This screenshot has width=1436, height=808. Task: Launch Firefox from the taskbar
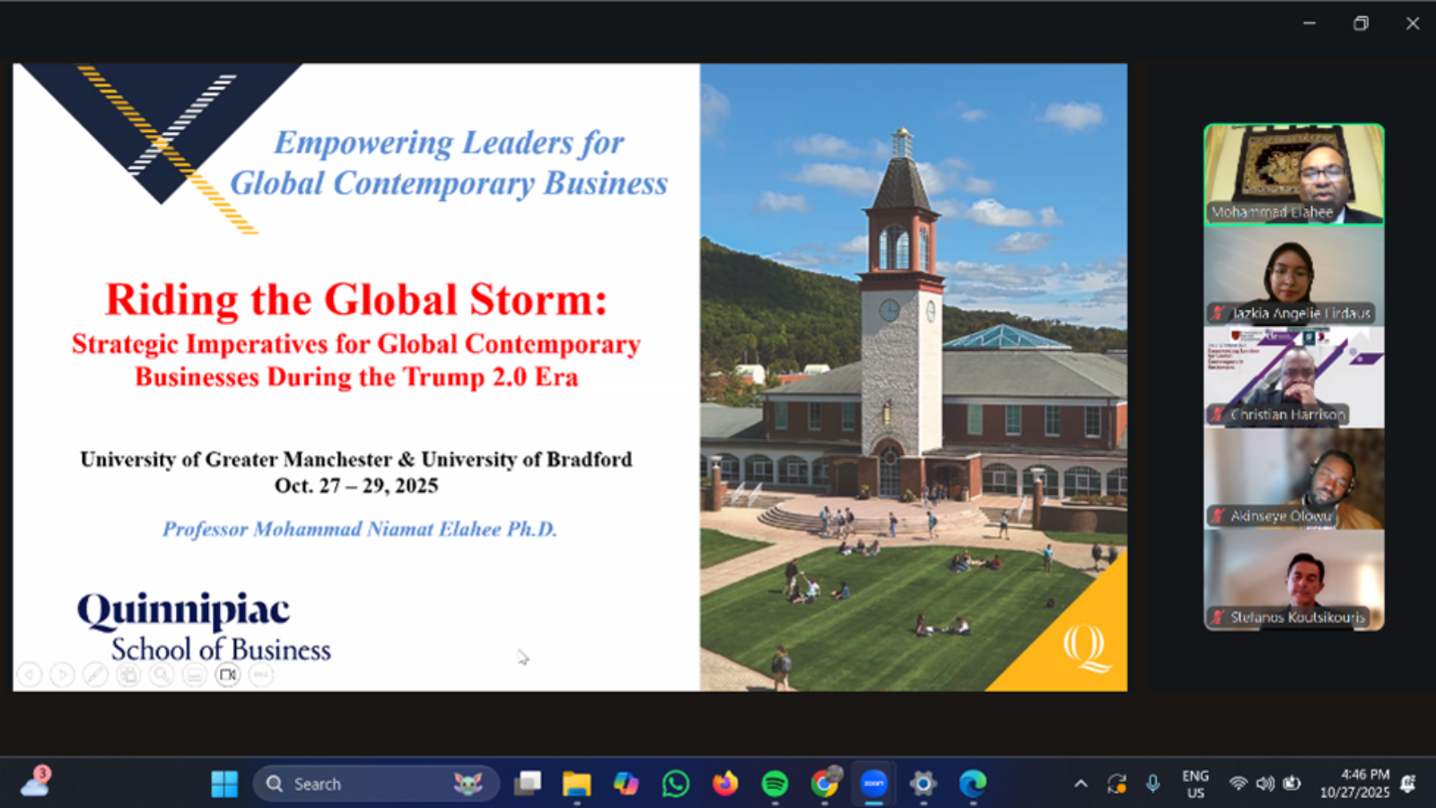[x=724, y=784]
